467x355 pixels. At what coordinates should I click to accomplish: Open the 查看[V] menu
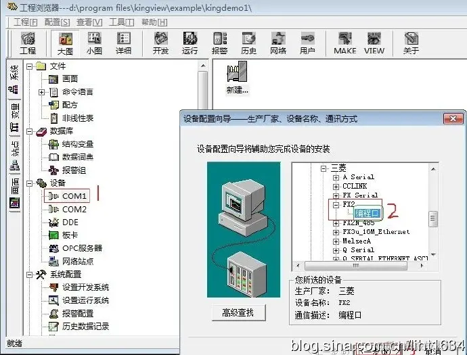(x=89, y=22)
